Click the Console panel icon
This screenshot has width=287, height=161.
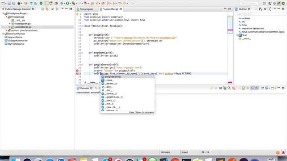point(78,88)
